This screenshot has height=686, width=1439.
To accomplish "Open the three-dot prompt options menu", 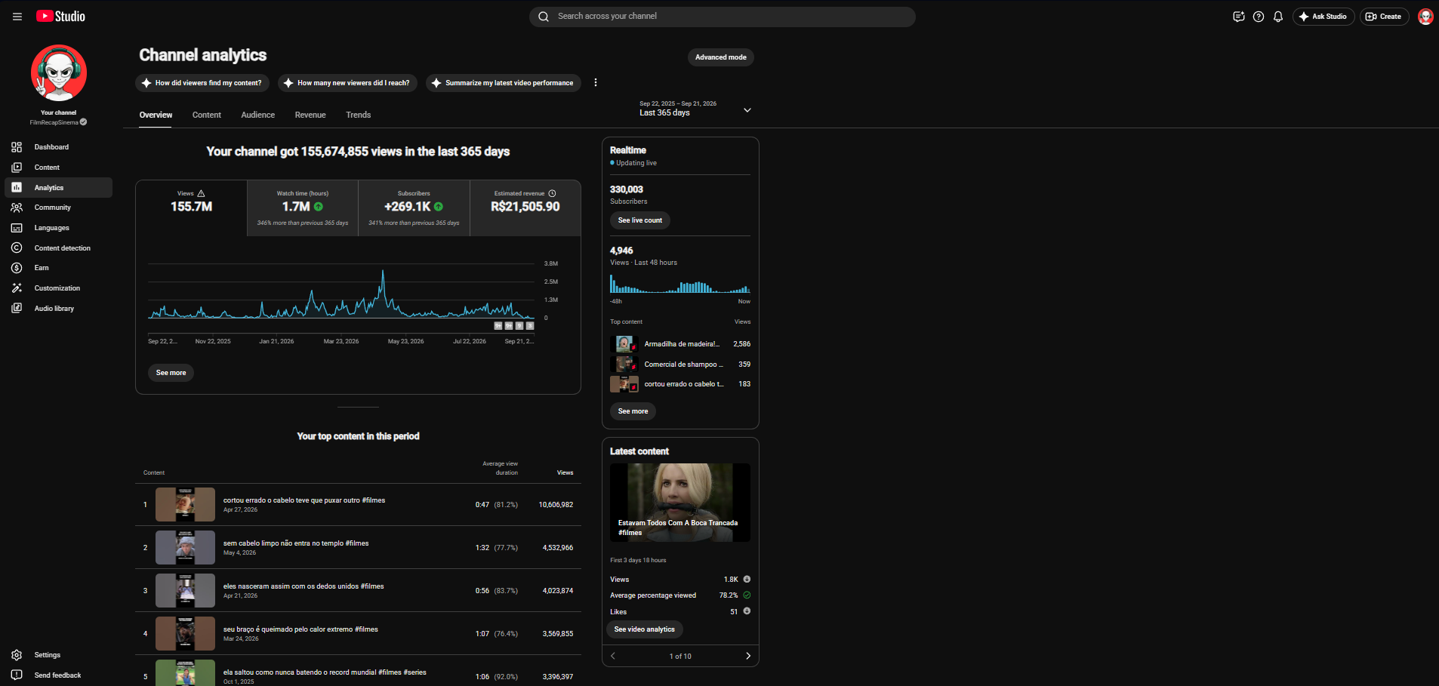I will (x=596, y=83).
